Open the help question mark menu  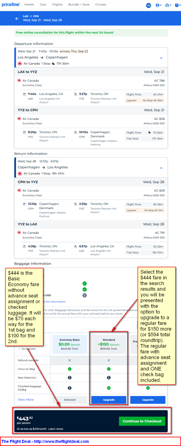[x=177, y=5]
